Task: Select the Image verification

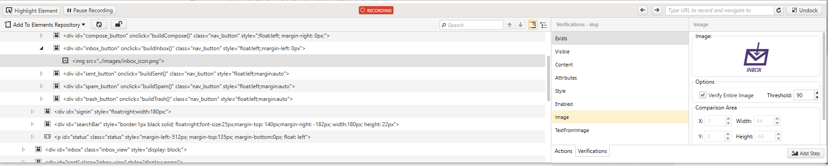Action: point(620,117)
